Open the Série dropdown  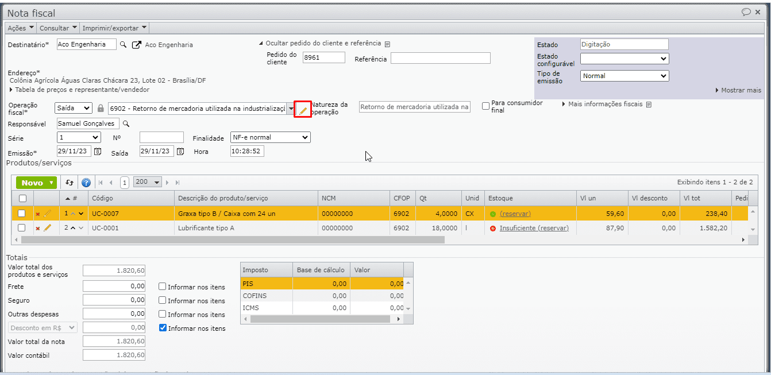coord(79,137)
